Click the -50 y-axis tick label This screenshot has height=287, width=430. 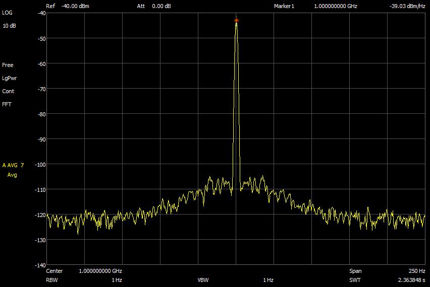tap(41, 39)
